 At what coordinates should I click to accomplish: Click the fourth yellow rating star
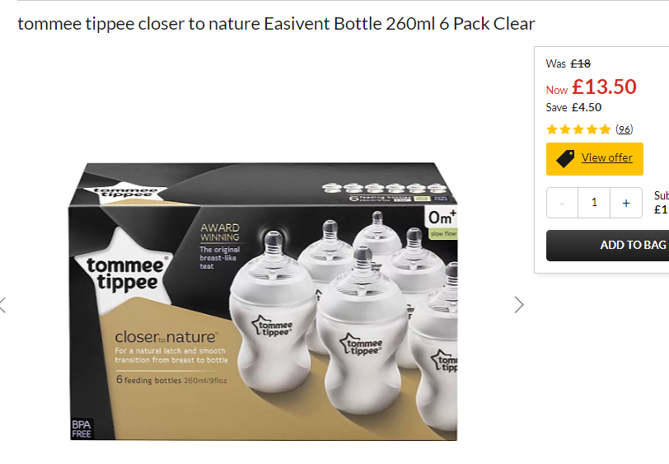tap(592, 129)
